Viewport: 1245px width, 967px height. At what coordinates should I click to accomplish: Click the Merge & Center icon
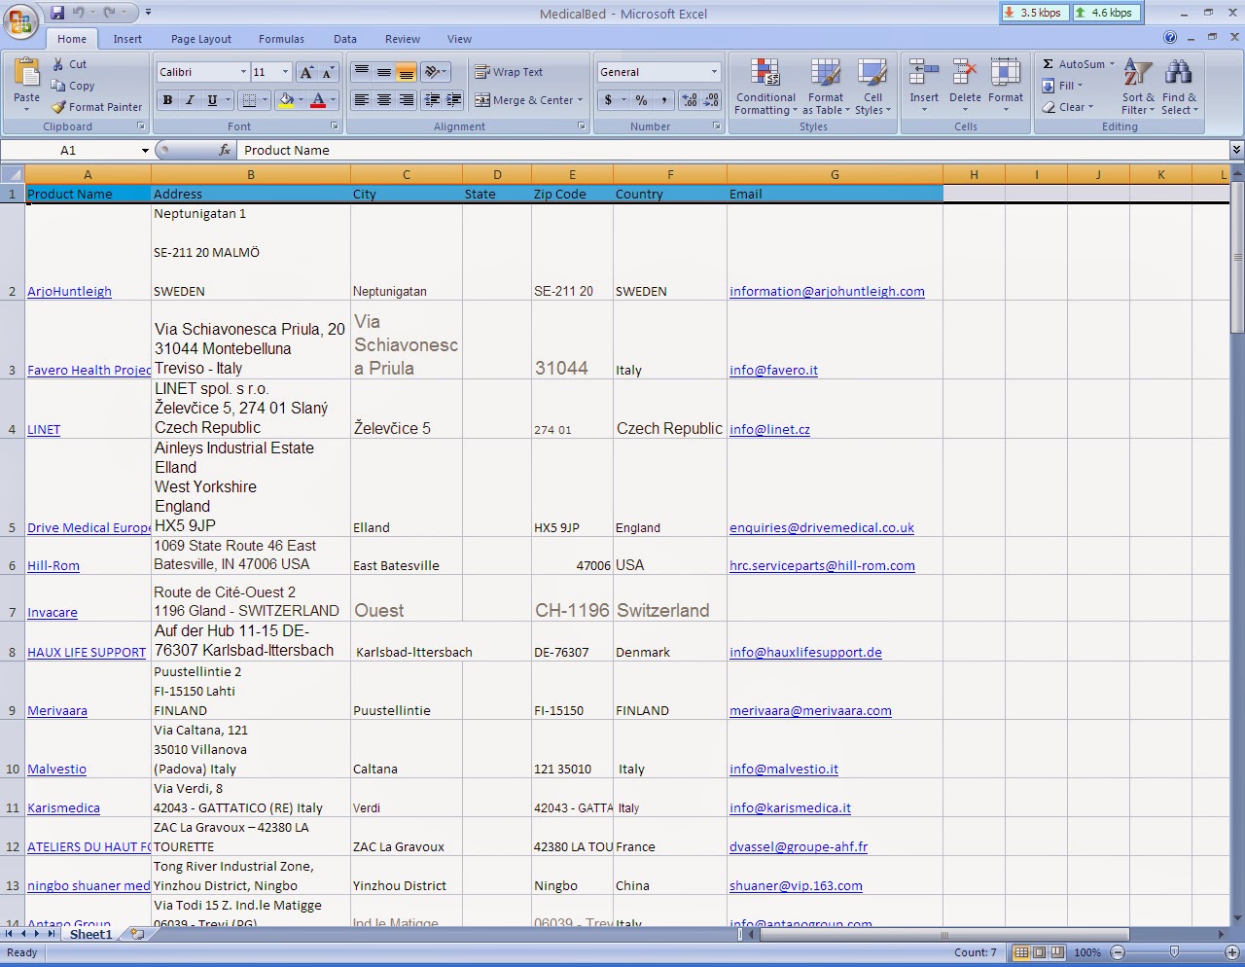tap(480, 100)
